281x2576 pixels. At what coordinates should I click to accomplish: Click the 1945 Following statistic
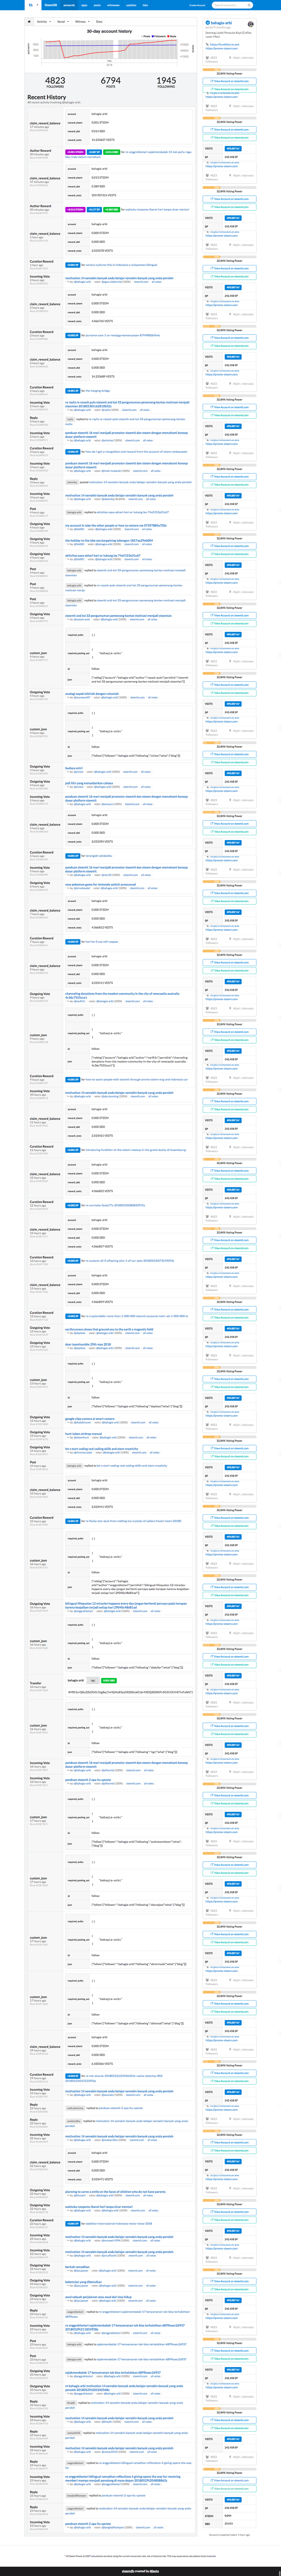pos(166,82)
